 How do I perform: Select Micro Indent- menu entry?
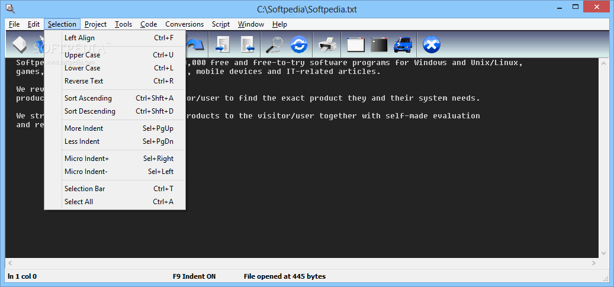click(115, 172)
